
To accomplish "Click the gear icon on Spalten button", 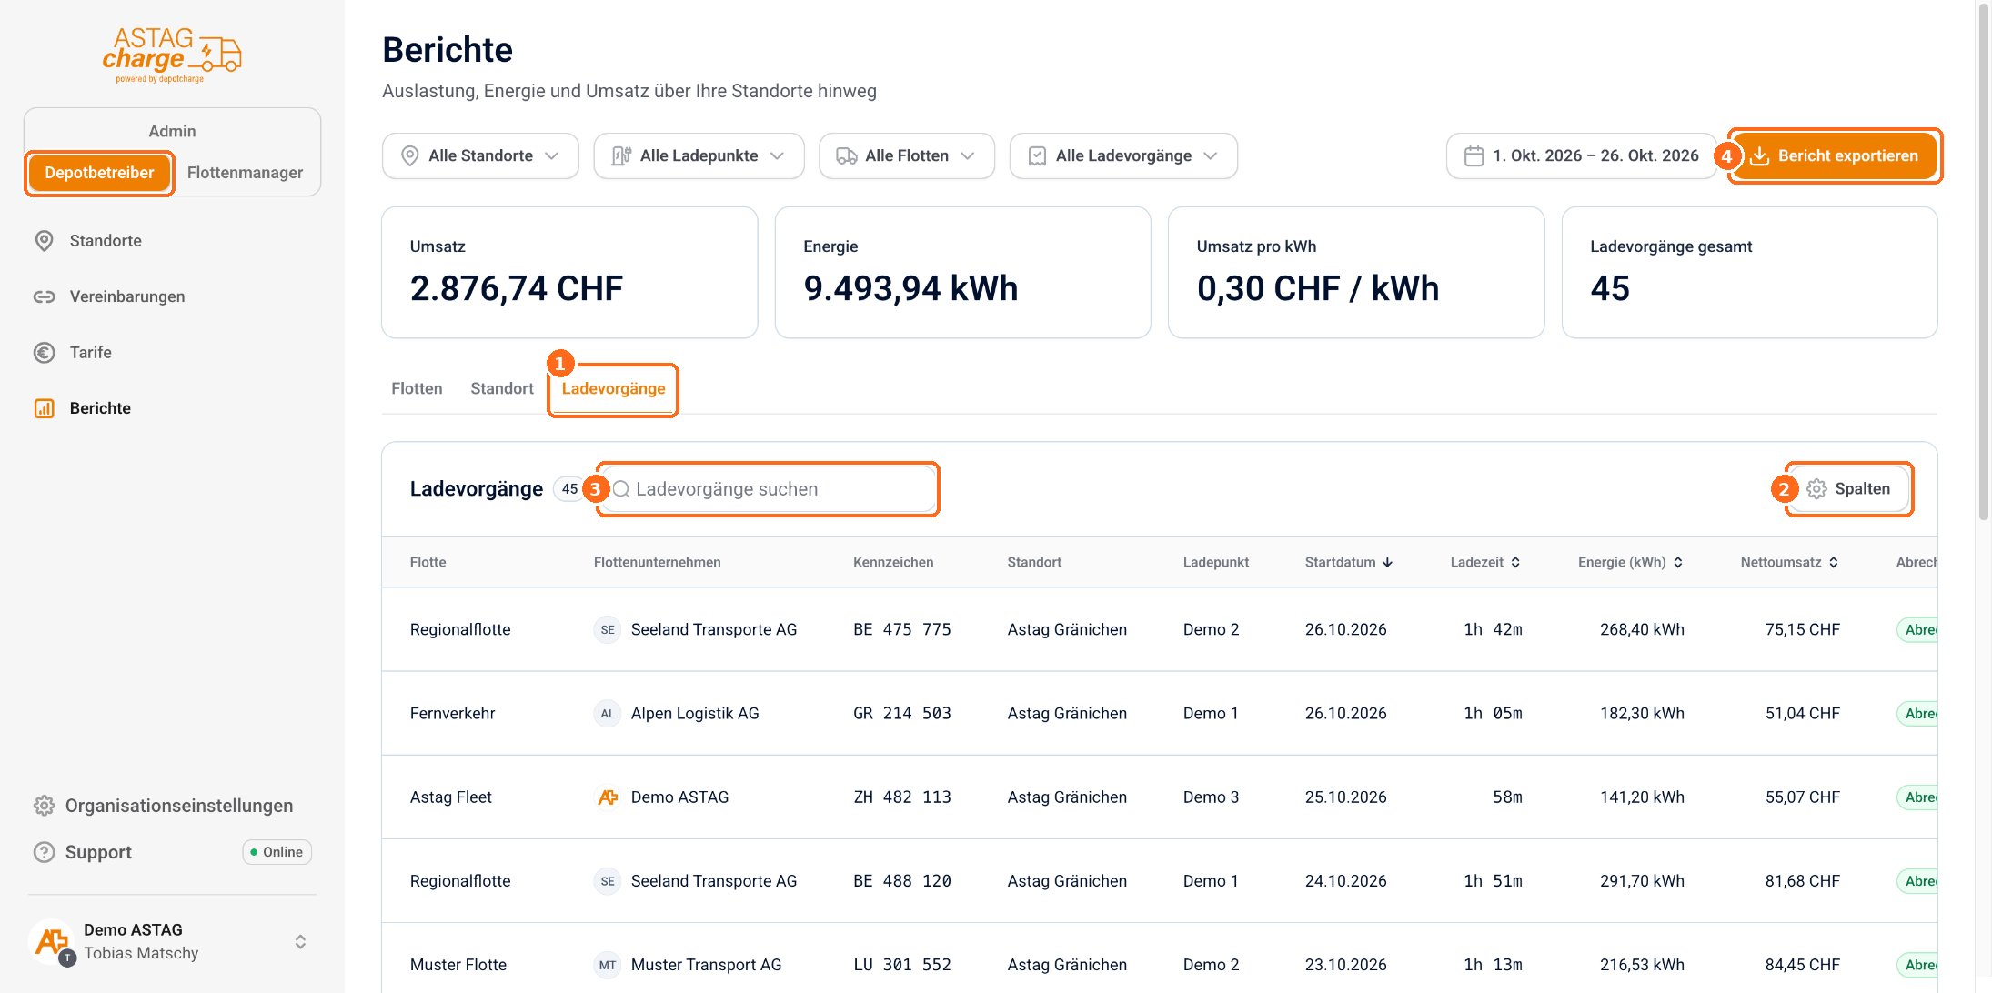I will [1816, 489].
